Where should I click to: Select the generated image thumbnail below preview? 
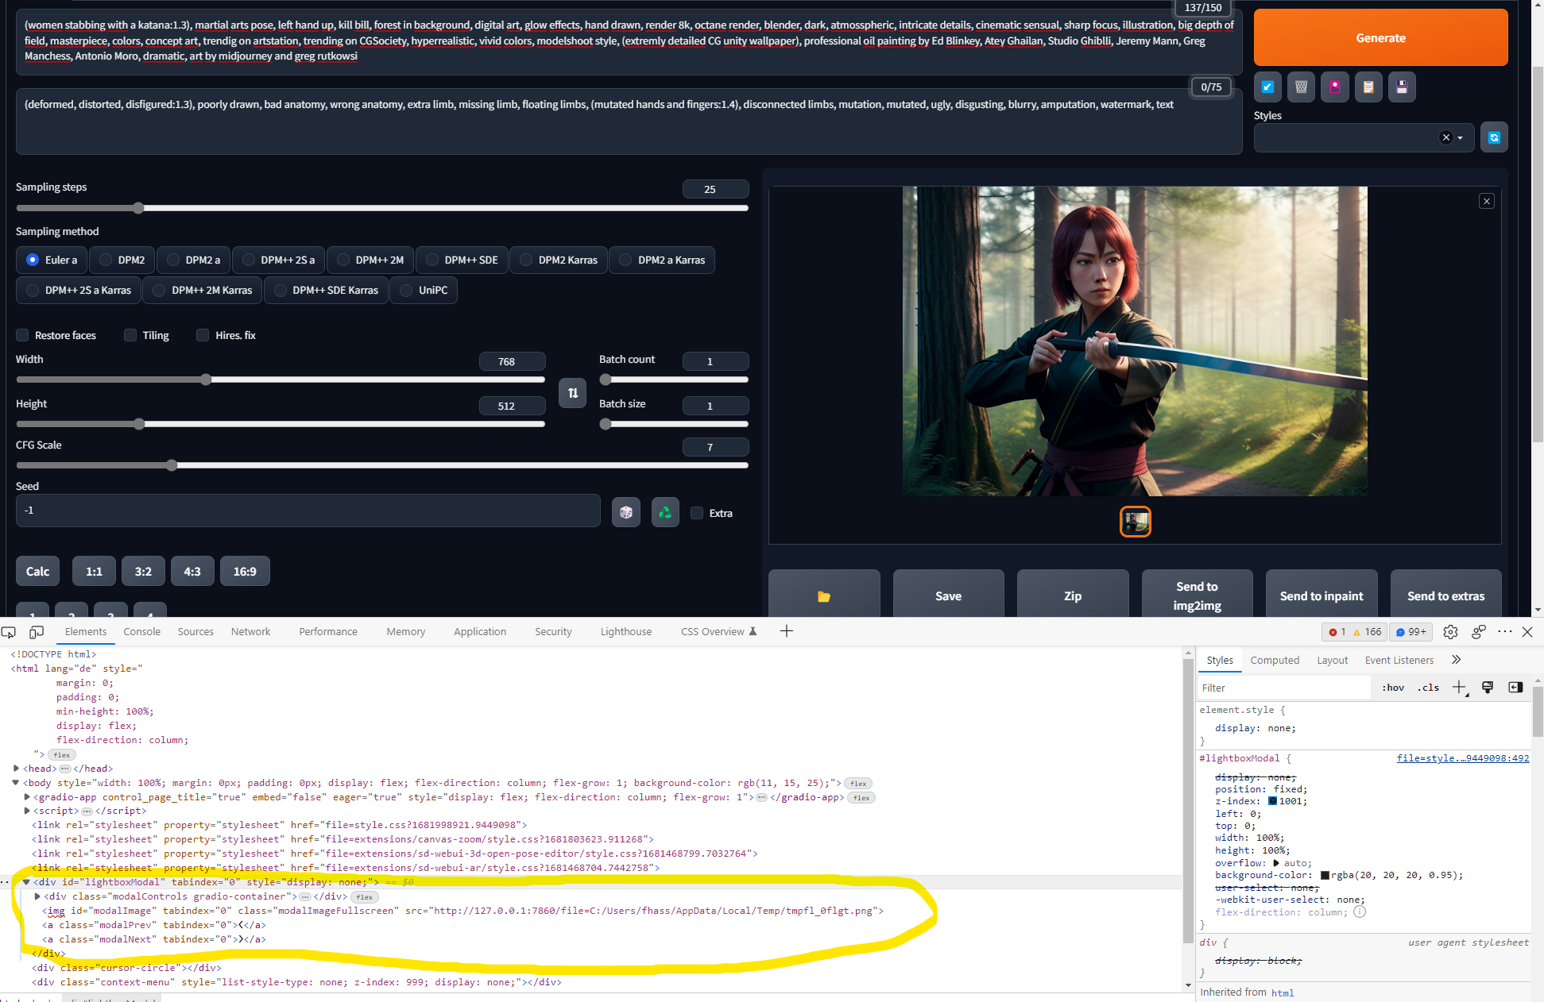[x=1135, y=522]
